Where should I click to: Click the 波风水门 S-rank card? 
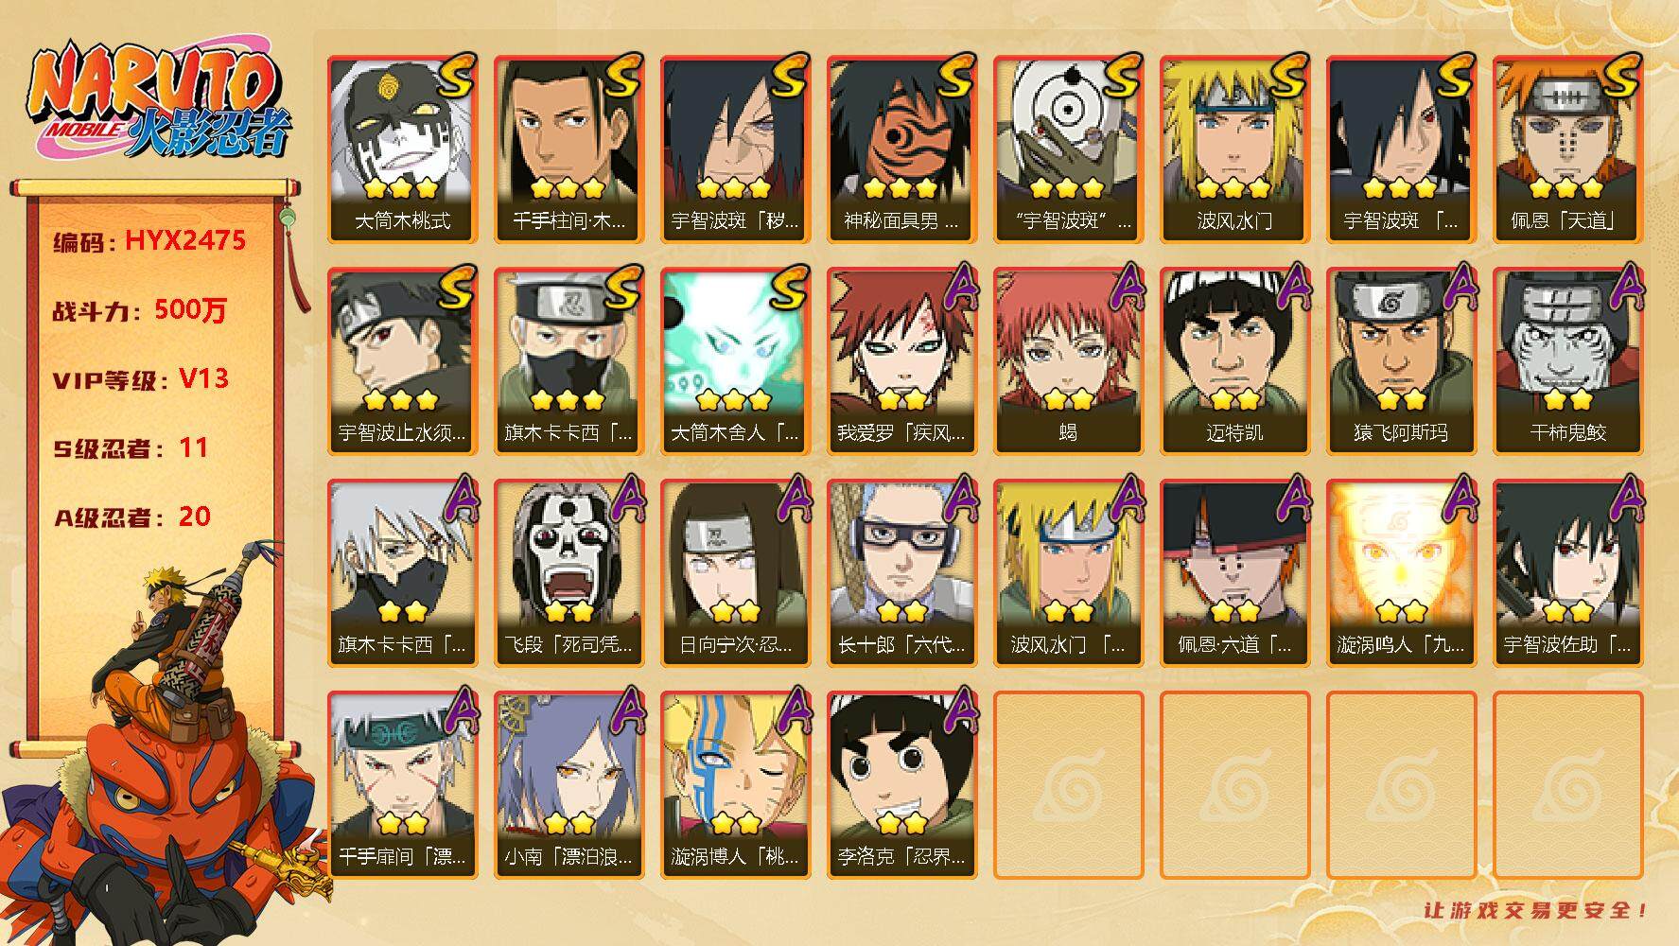1234,149
